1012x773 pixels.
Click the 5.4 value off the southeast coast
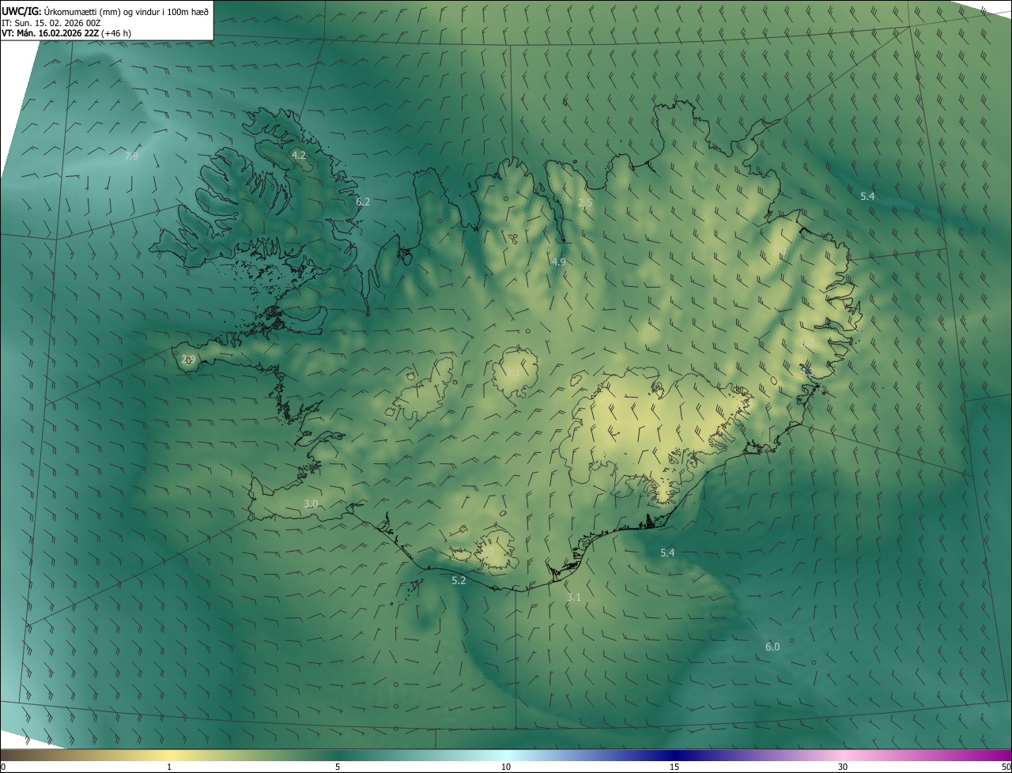[x=667, y=553]
